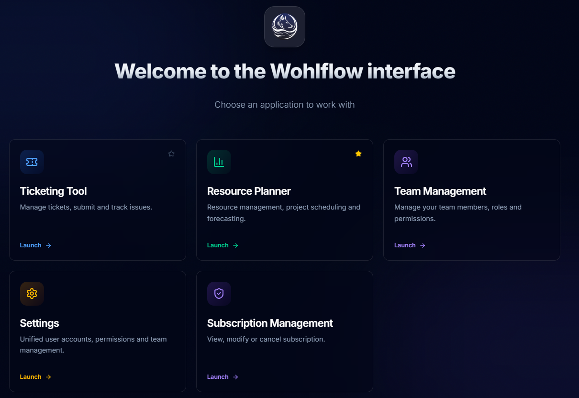Open the Team Management card heading
The height and width of the screenshot is (398, 579).
pos(440,191)
